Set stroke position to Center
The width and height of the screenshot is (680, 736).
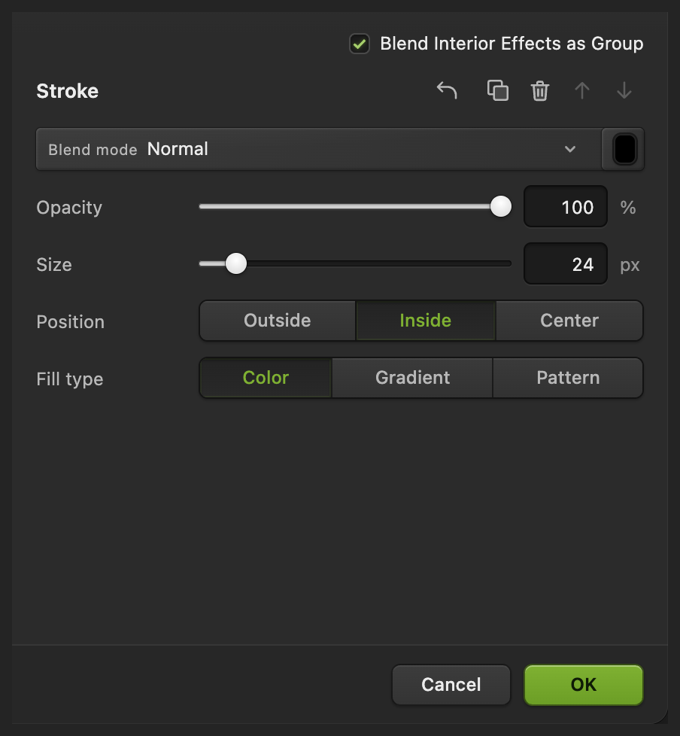coord(569,321)
